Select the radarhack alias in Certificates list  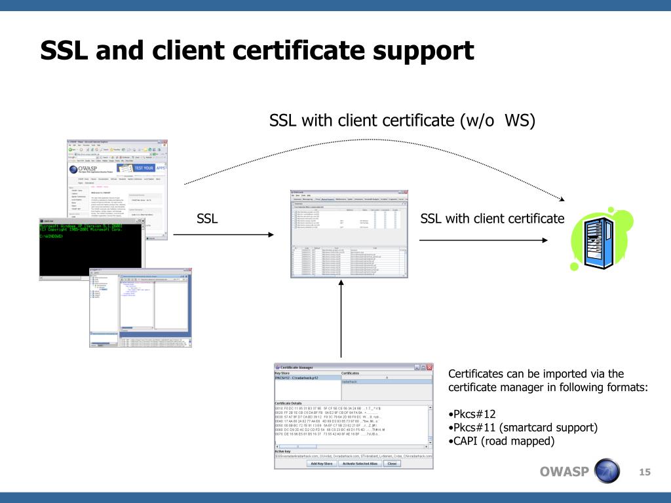coord(387,382)
